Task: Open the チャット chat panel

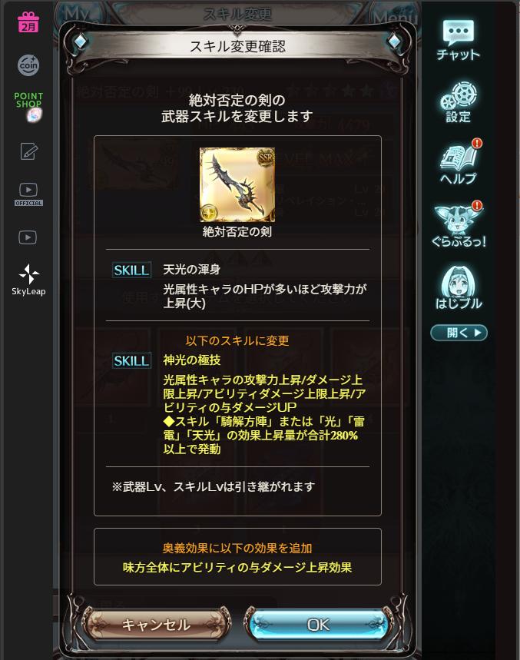Action: (x=458, y=41)
